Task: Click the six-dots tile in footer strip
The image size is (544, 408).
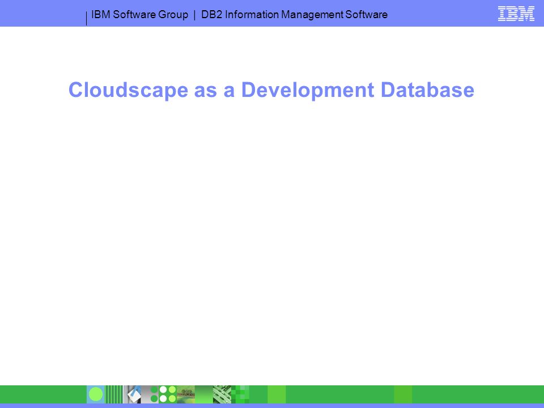Action: [x=163, y=394]
